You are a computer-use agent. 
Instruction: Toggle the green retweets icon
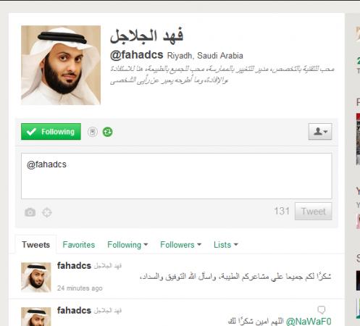click(x=107, y=132)
